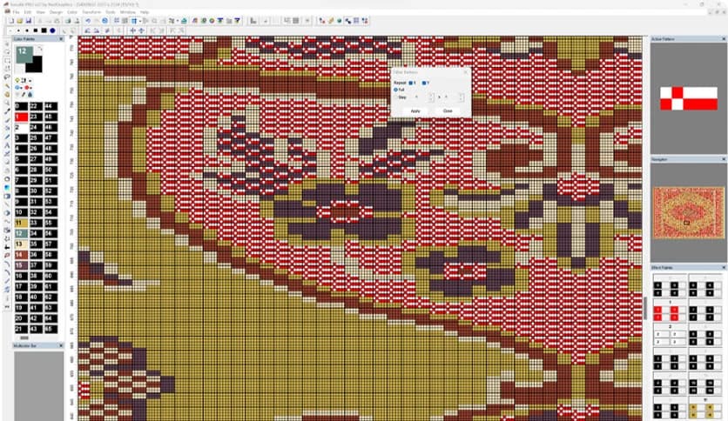Viewport: 728px width, 421px height.
Task: Click the Close button in the dialog
Action: (448, 110)
